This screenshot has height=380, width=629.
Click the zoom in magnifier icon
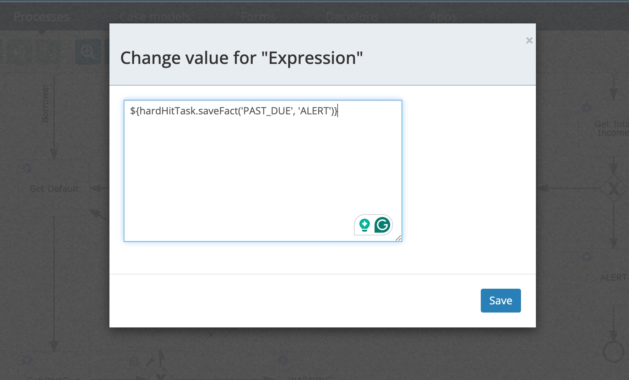(x=87, y=52)
